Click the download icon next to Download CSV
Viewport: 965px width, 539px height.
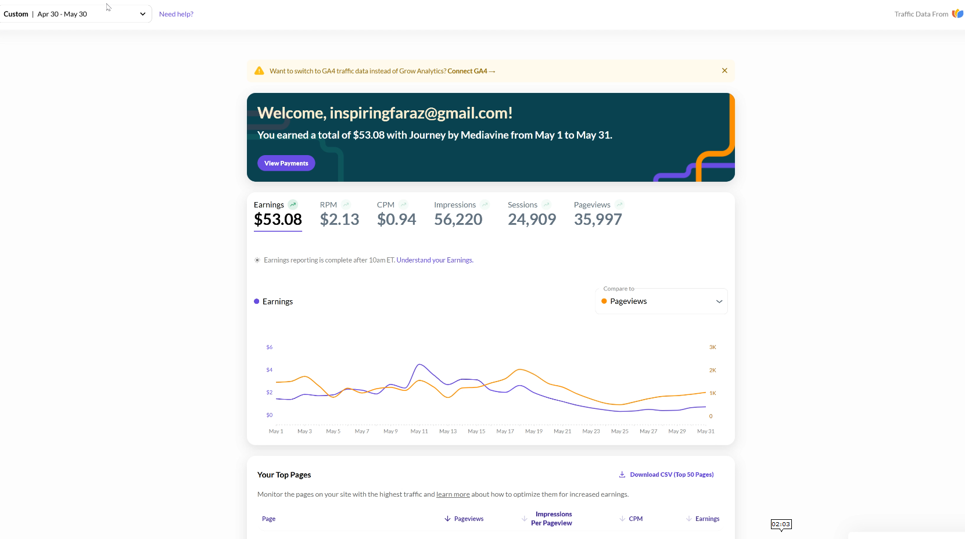[x=622, y=475]
